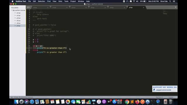Screen dimensions: 187x105
Task: Open Calendar icon showing 18
Action: 52,102
